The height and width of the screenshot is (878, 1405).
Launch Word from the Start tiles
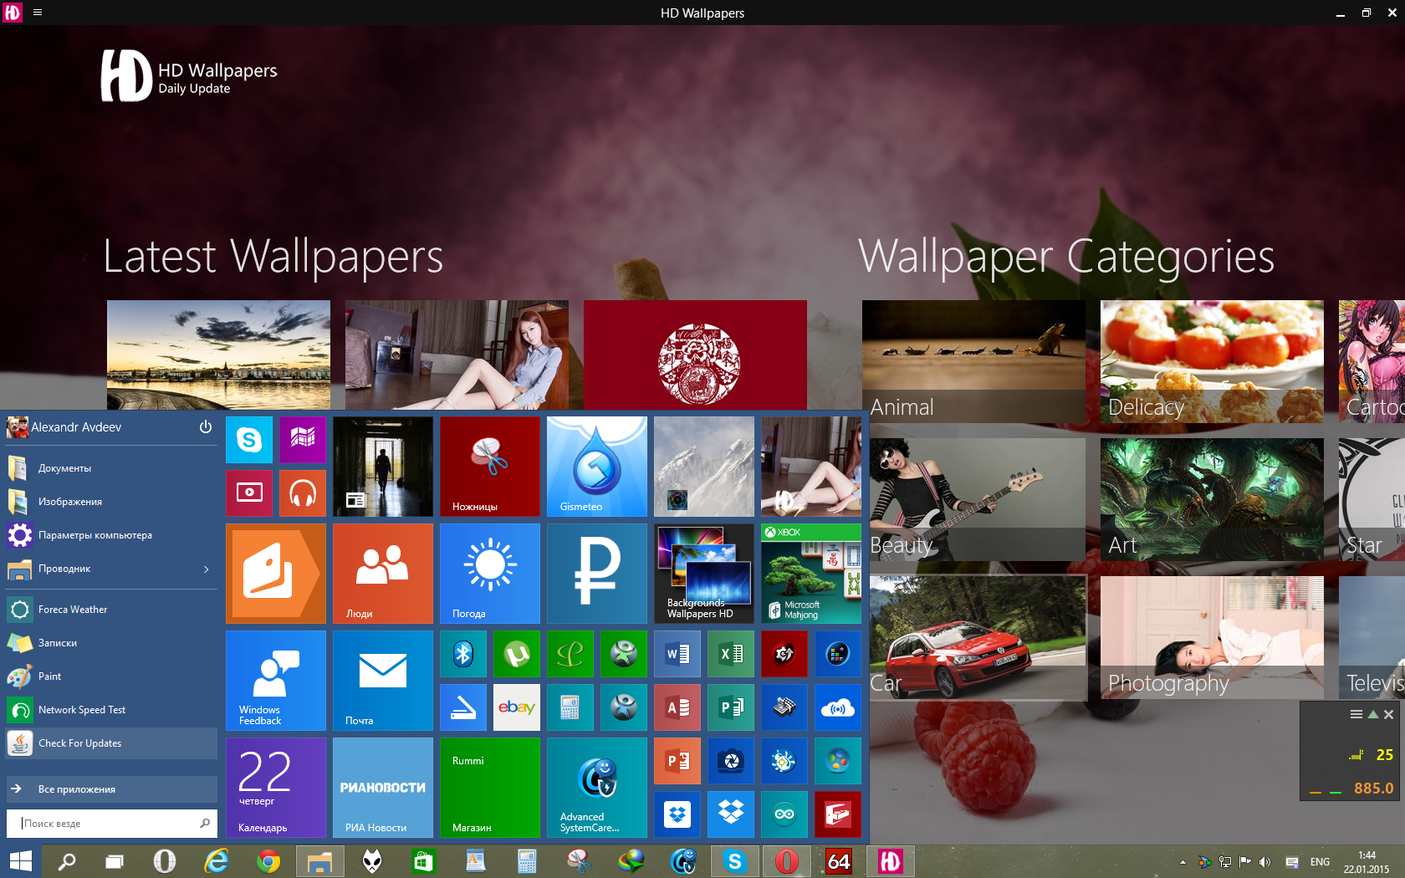(x=677, y=654)
